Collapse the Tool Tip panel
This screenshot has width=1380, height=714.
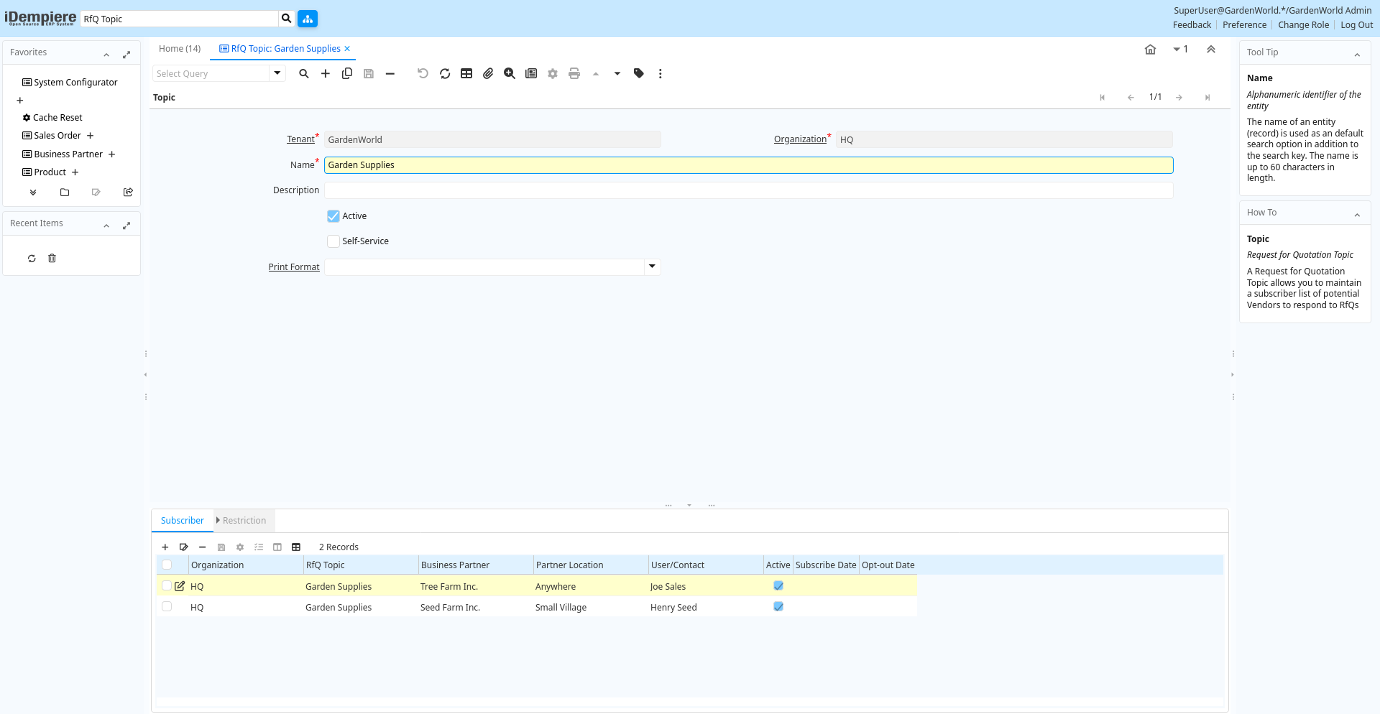[x=1356, y=53]
